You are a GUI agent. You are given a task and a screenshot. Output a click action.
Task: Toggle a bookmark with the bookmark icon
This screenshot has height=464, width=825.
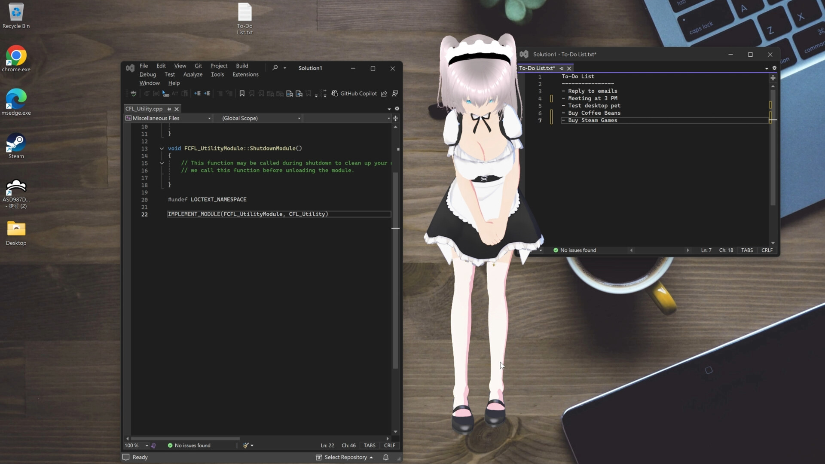tap(242, 94)
